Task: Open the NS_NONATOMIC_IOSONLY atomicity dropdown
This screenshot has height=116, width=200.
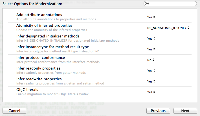Action: click(x=168, y=28)
